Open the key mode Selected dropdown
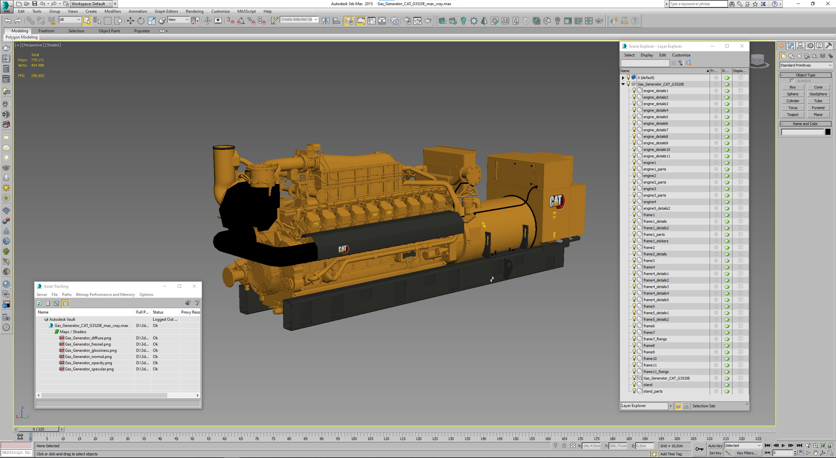836x458 pixels. [743, 446]
